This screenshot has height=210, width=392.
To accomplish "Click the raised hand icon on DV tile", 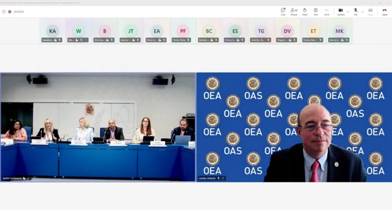I will [x=290, y=40].
